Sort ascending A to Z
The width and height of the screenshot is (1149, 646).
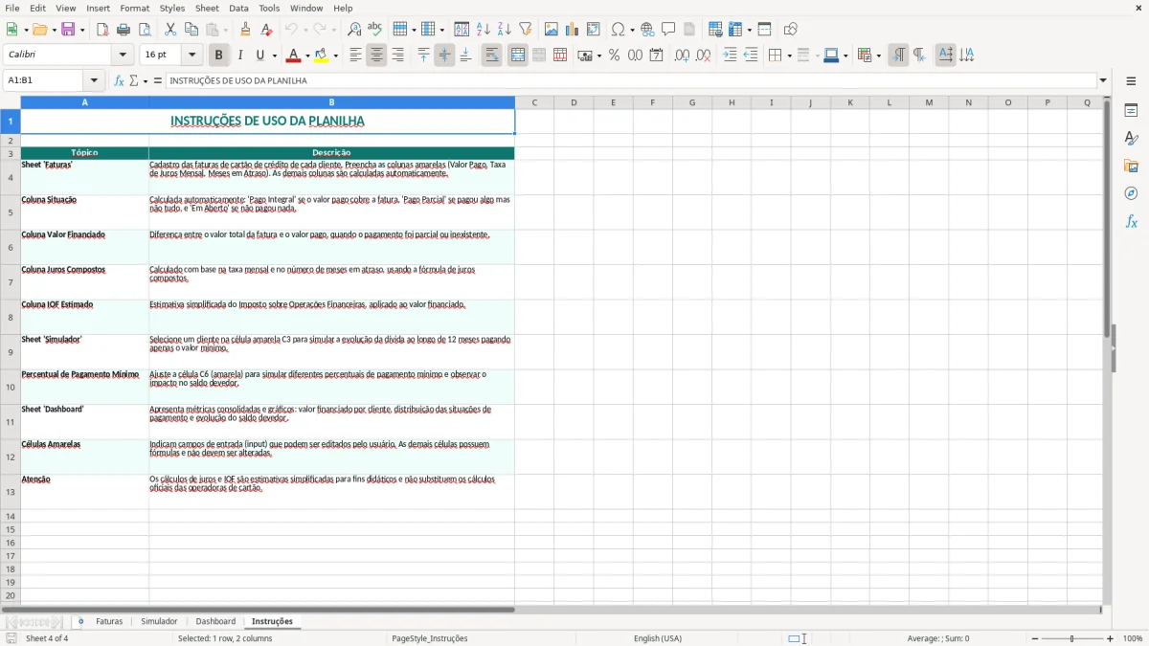click(x=483, y=30)
